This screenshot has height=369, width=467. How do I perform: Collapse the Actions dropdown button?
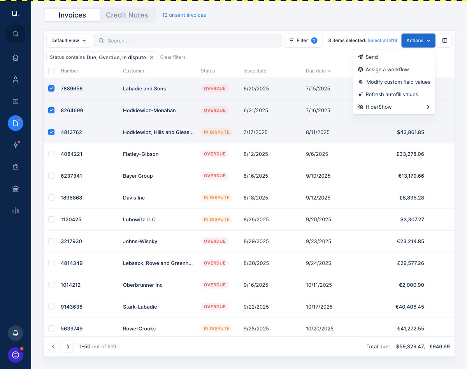pos(418,41)
